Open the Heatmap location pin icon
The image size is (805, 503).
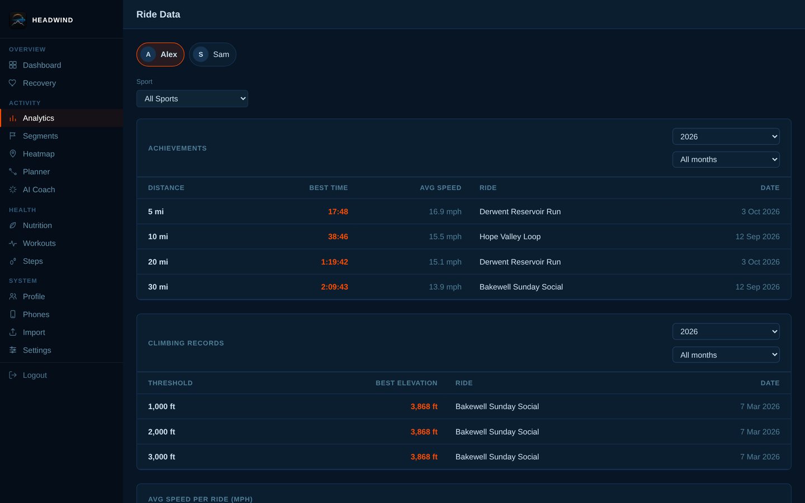pos(13,154)
